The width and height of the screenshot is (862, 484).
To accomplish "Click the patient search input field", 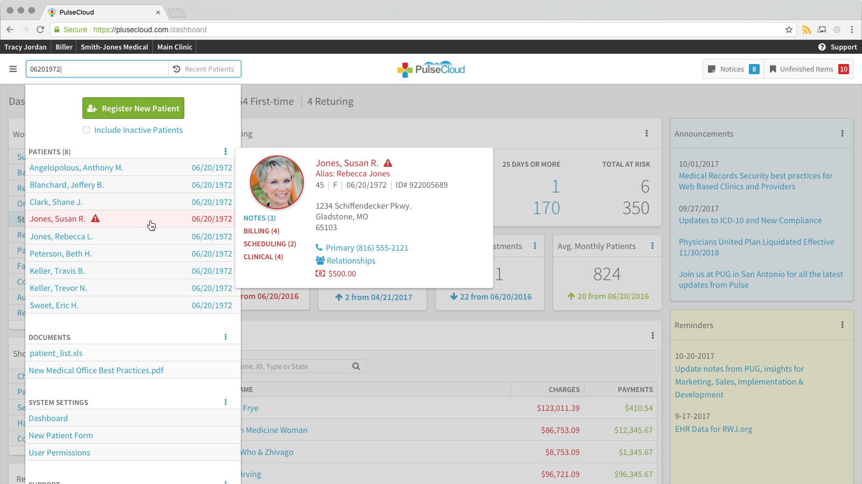I will coord(97,69).
